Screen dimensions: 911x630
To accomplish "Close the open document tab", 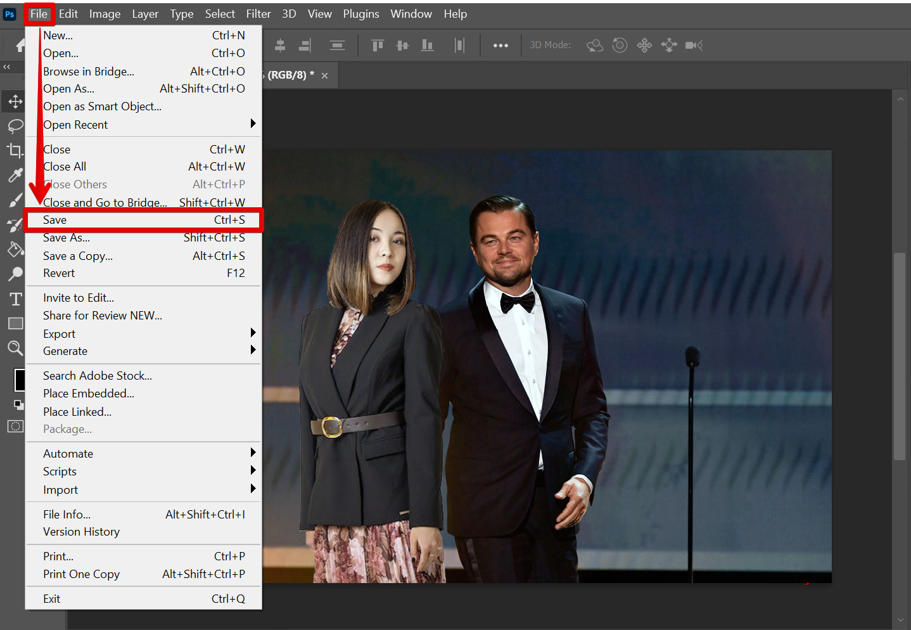I will pos(325,75).
